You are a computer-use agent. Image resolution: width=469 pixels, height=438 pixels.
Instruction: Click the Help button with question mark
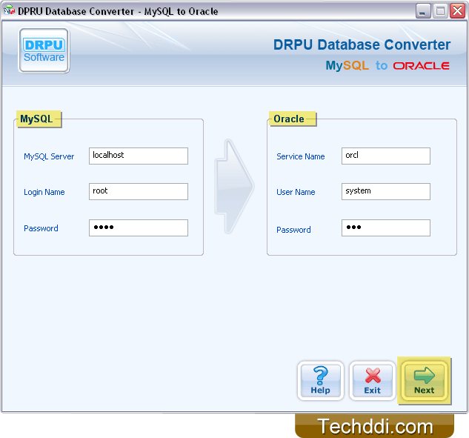point(320,380)
